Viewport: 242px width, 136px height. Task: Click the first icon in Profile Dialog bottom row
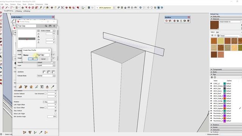20,87
